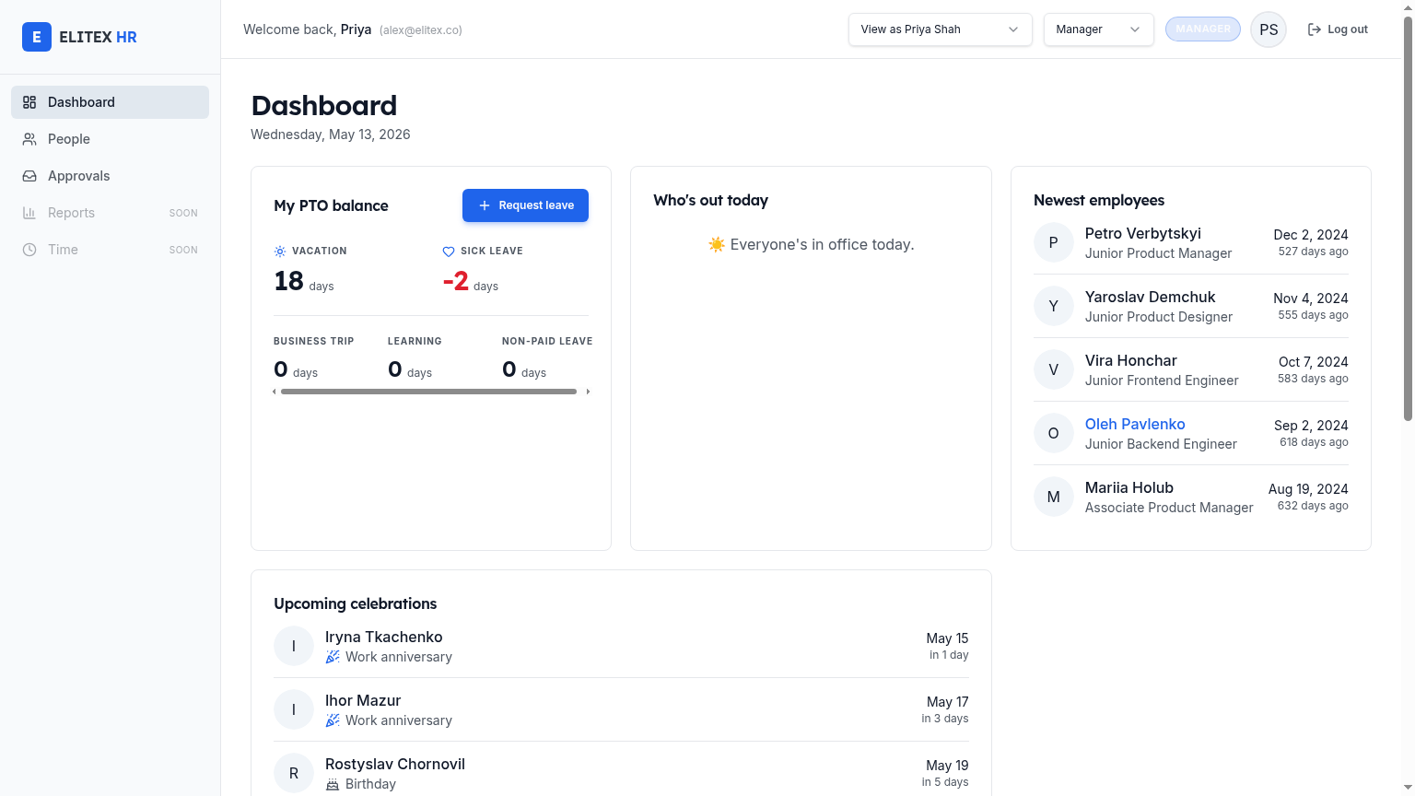Click Rostyslav Chornovil's R avatar

pos(294,773)
